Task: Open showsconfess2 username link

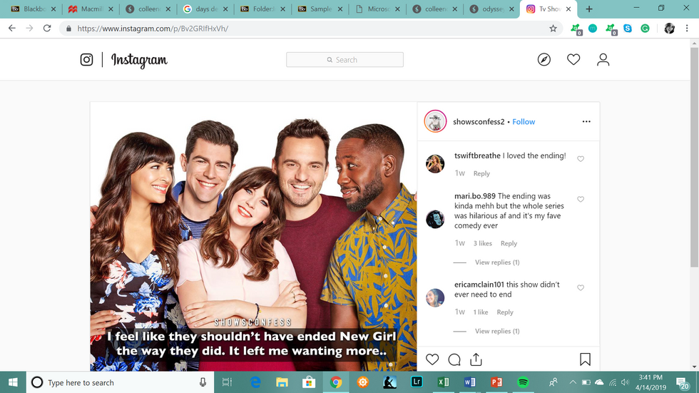Action: (x=479, y=122)
